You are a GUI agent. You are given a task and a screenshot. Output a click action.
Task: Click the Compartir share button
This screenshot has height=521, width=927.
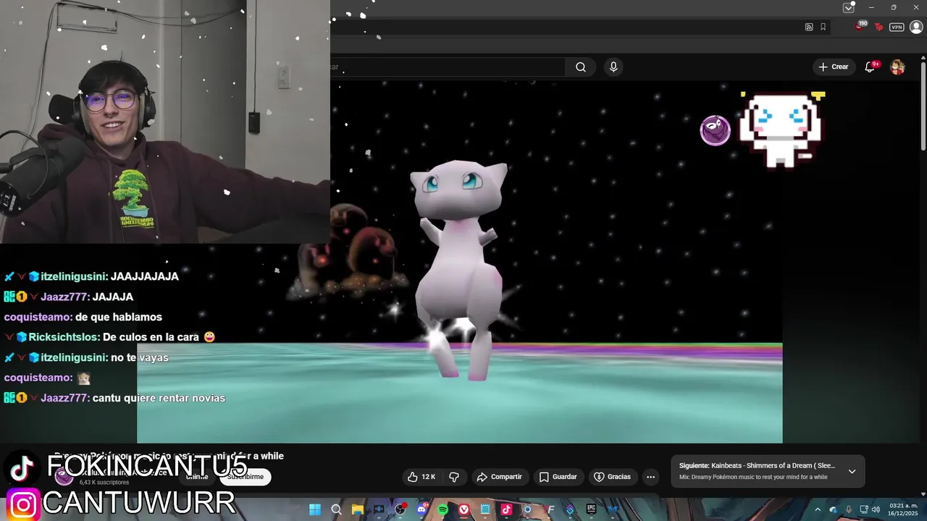(x=499, y=477)
